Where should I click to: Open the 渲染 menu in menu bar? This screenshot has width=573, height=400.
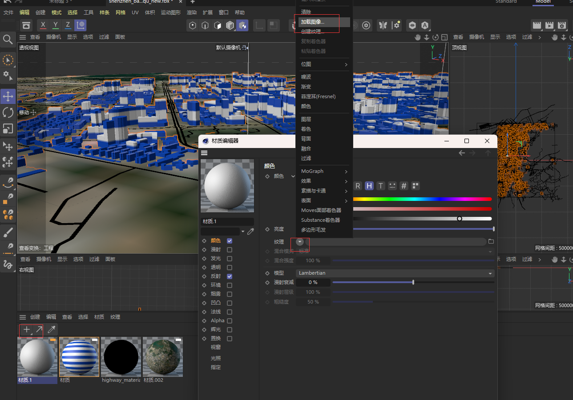[x=192, y=12]
